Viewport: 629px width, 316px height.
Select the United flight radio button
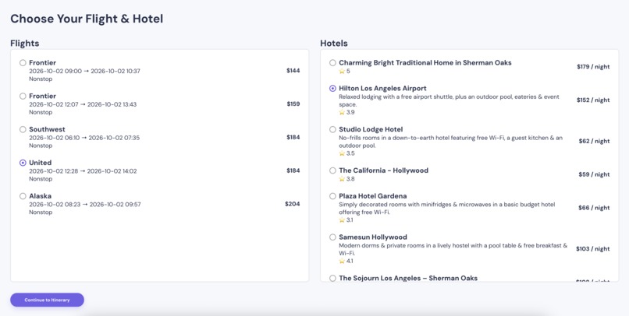(23, 163)
